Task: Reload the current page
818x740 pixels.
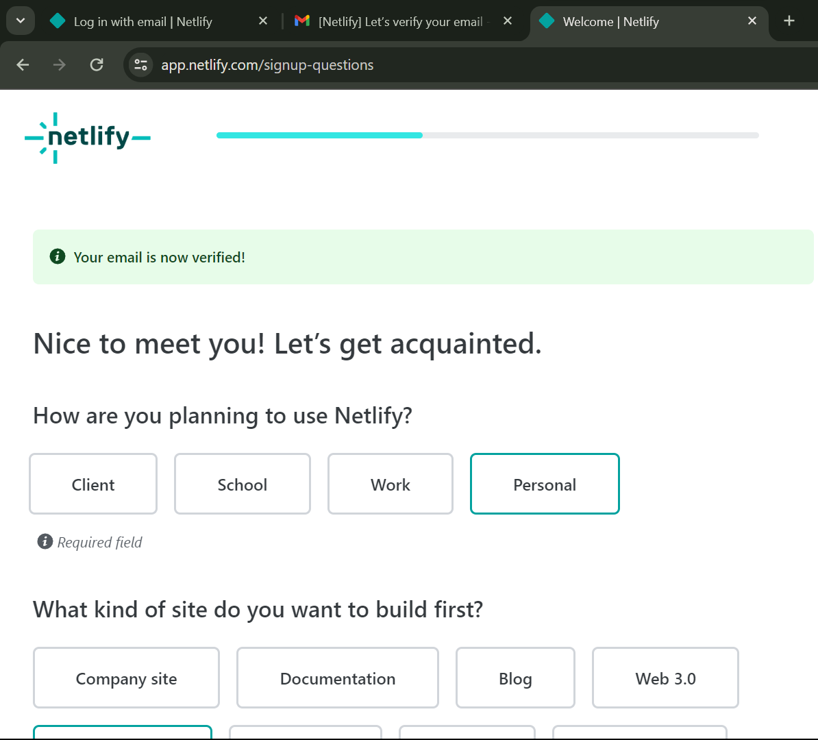Action: 97,64
